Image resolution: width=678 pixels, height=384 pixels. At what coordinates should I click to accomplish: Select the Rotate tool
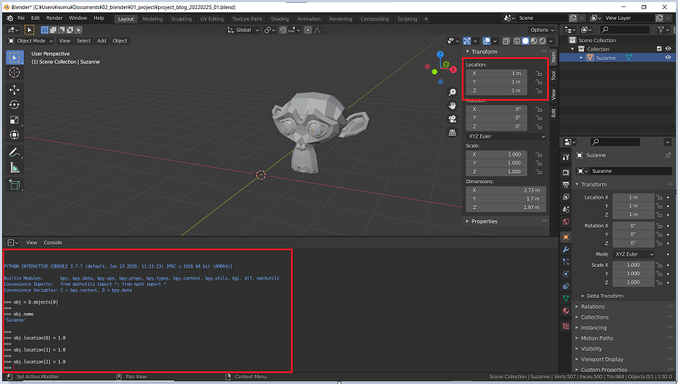coord(14,105)
